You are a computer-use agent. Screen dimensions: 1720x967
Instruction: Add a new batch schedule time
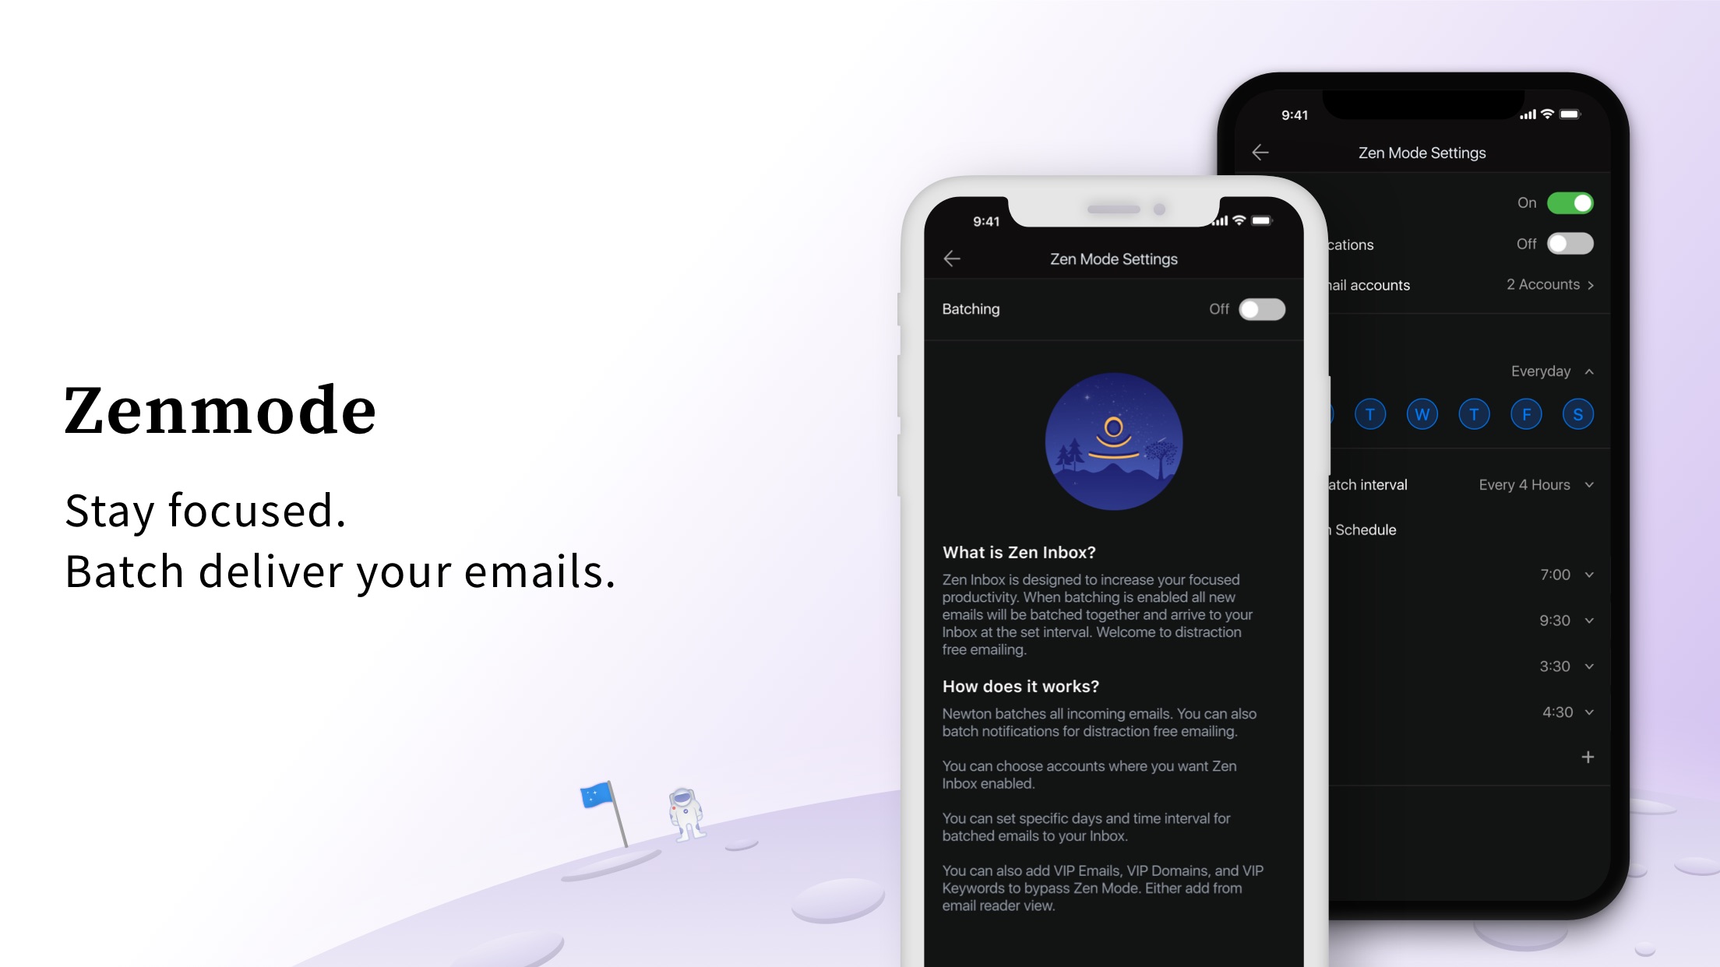(x=1587, y=757)
